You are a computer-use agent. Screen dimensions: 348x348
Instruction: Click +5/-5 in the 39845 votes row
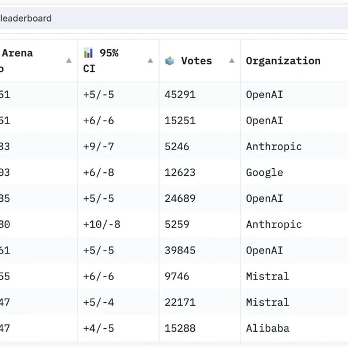99,251
